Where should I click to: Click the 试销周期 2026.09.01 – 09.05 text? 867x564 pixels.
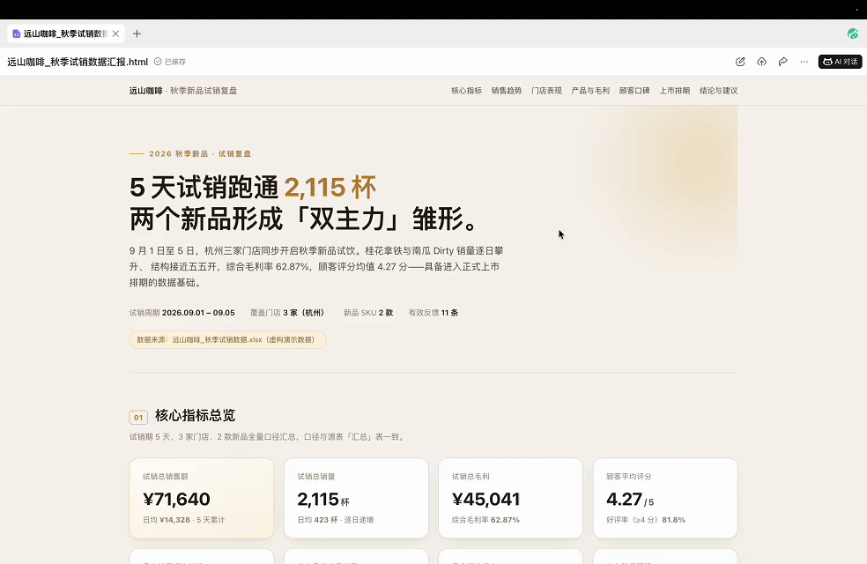(182, 313)
